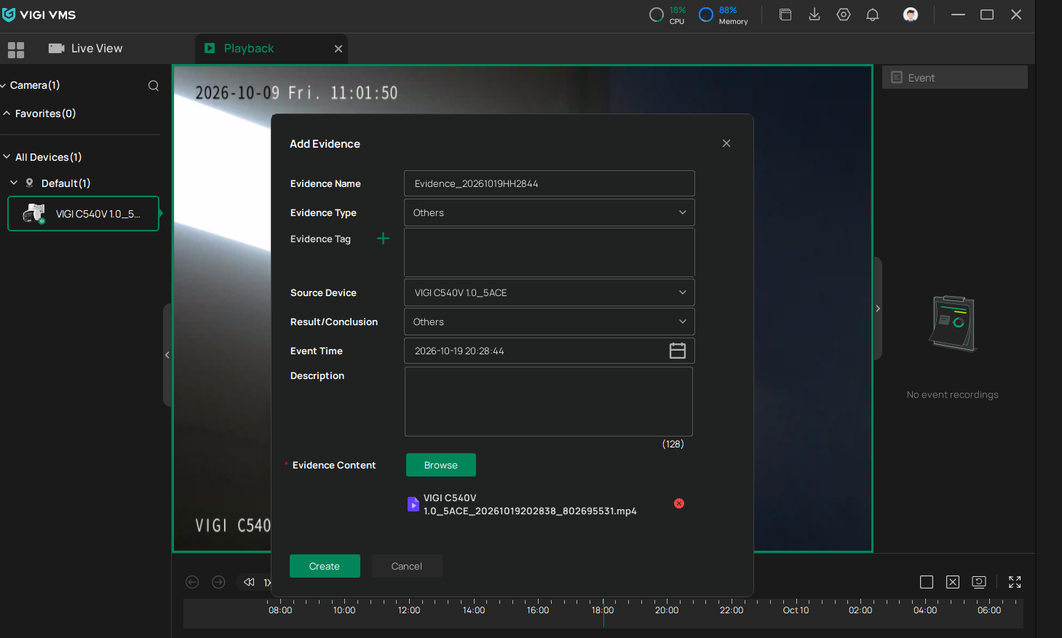Click the Browse button
This screenshot has height=638, width=1062.
pyautogui.click(x=441, y=465)
